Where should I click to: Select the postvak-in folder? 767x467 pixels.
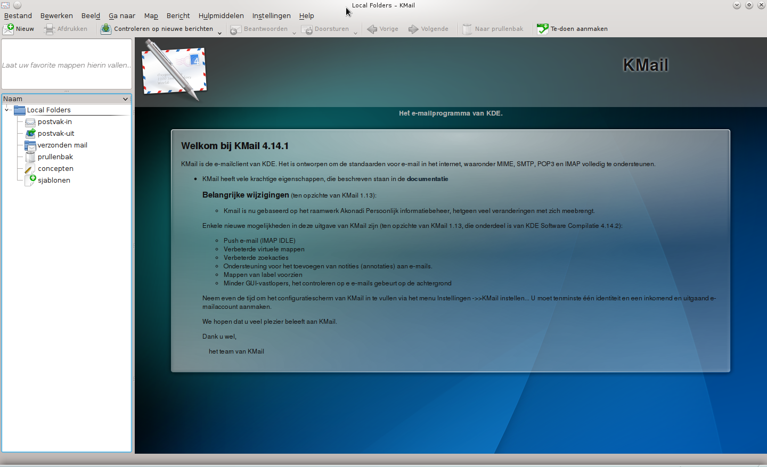click(x=54, y=122)
